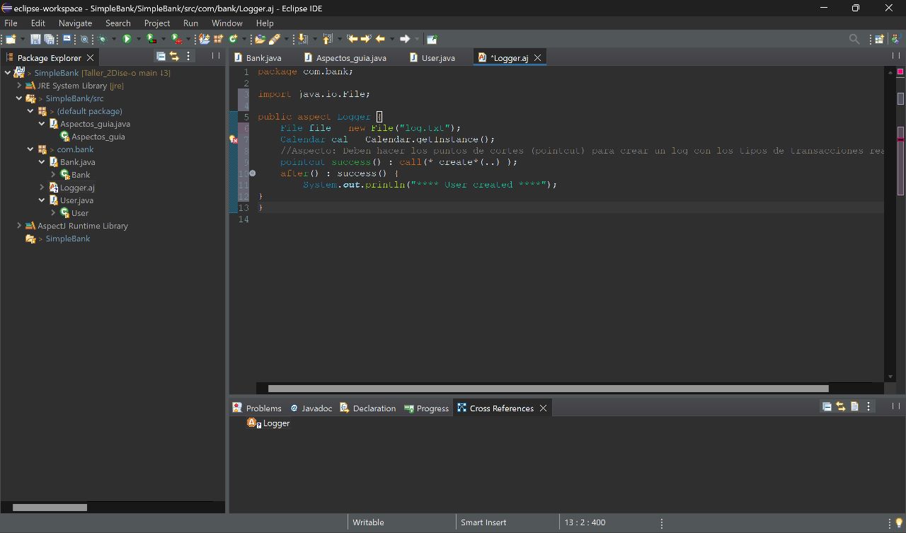This screenshot has height=533, width=906.
Task: Open the Search magnifier icon near top right
Action: point(854,38)
